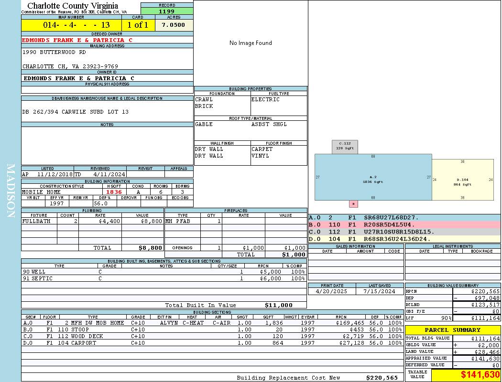The image size is (502, 382).
Task: Select the 90 WELL built-in row
Action: click(x=164, y=272)
